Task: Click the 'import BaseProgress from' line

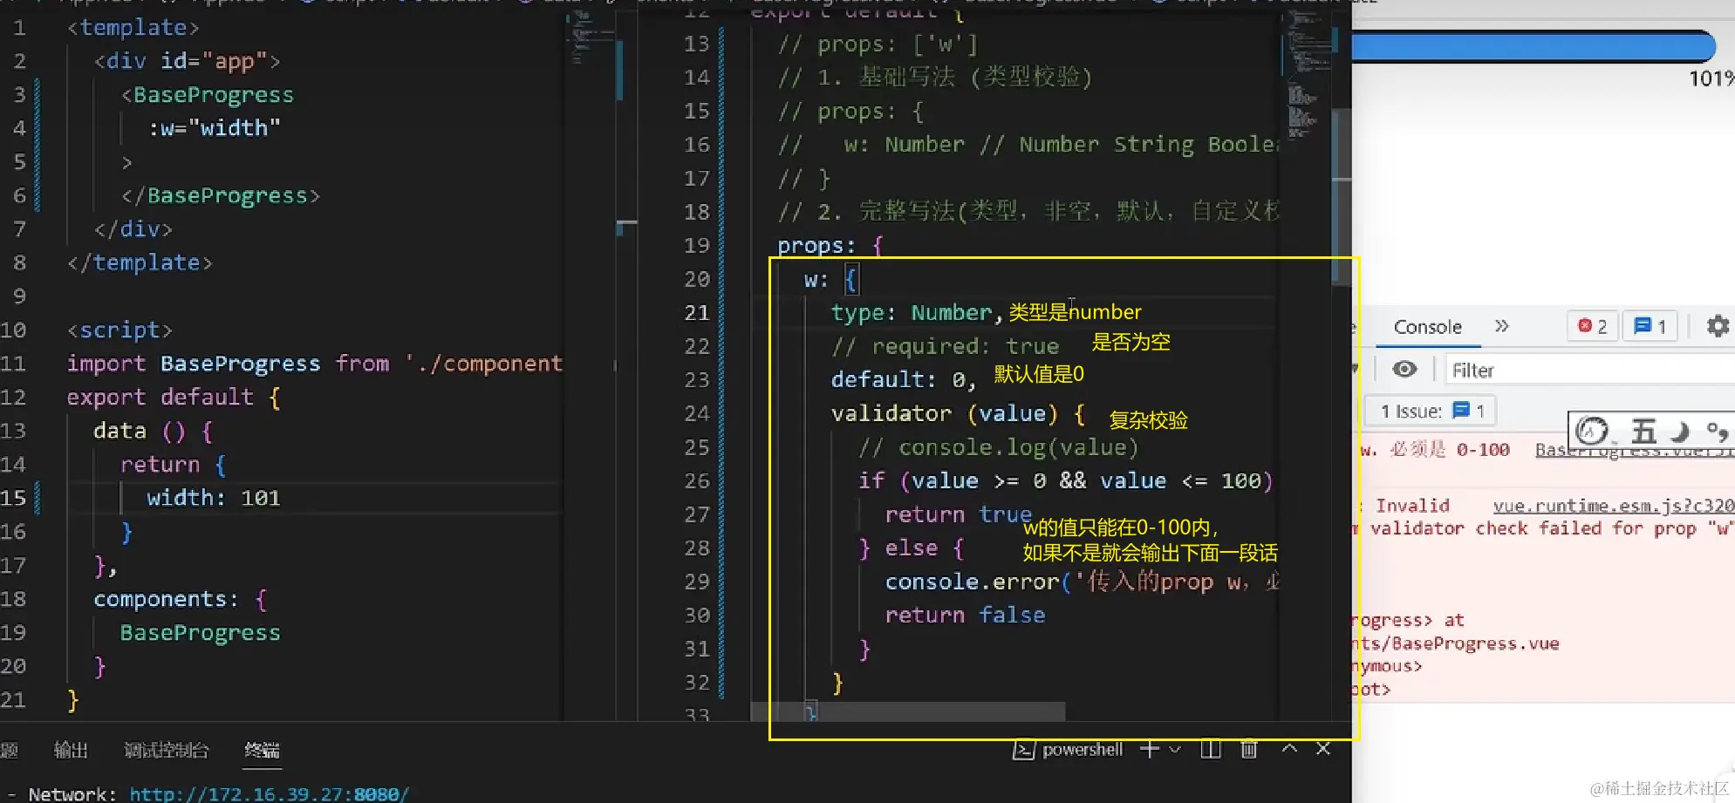Action: click(315, 364)
